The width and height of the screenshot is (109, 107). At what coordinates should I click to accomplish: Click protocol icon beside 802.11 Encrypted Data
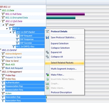(x=3, y=18)
